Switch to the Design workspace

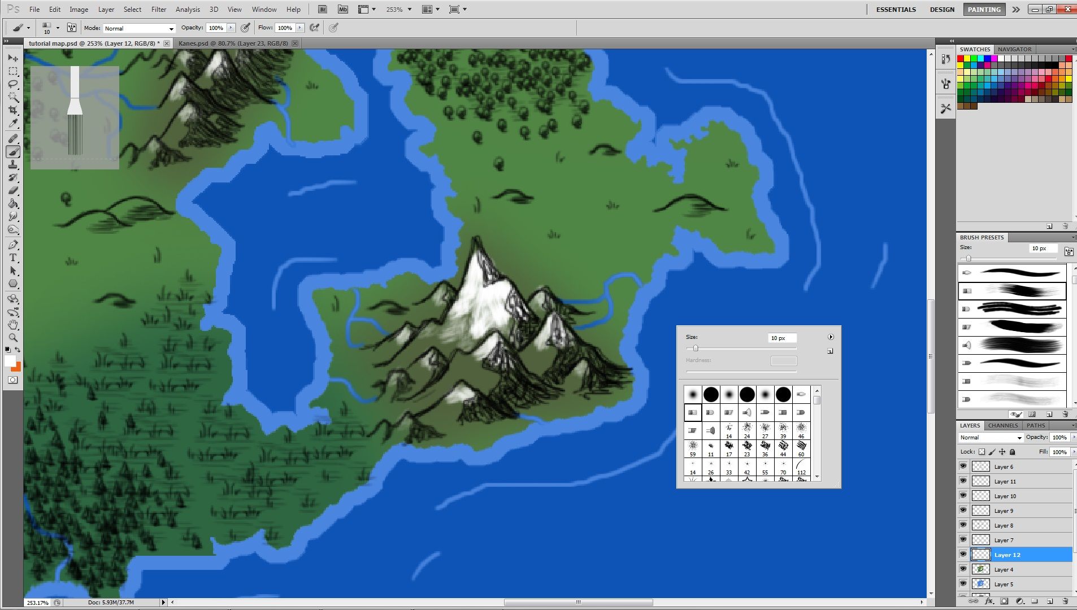[x=942, y=9]
